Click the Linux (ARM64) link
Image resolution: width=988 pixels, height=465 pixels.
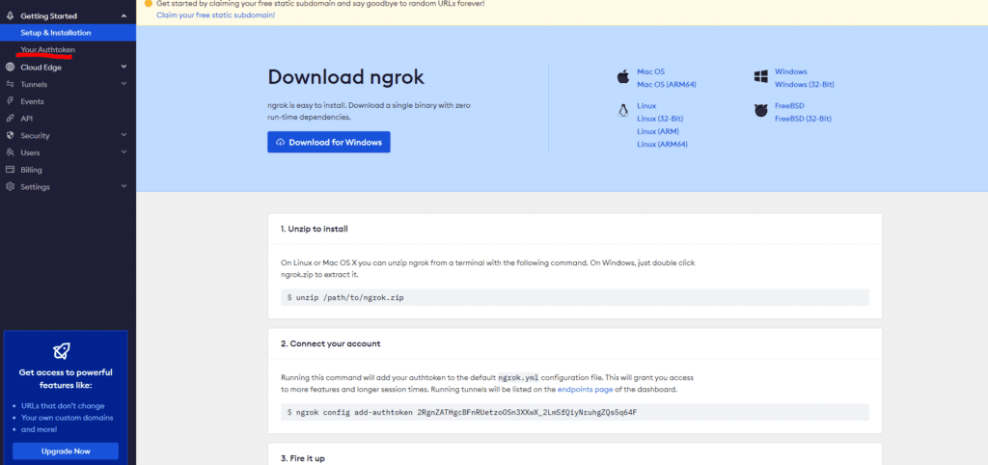pyautogui.click(x=662, y=144)
